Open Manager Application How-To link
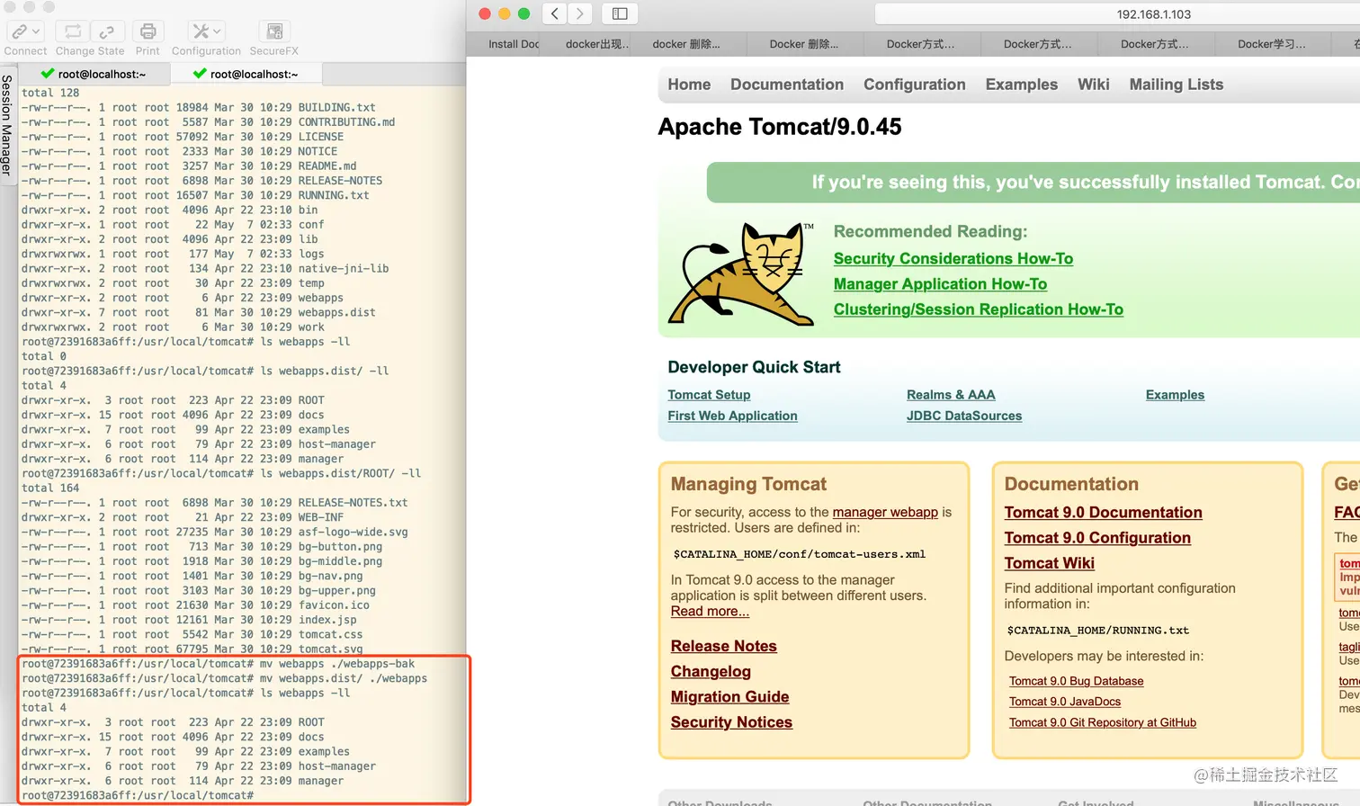The width and height of the screenshot is (1360, 806). click(940, 283)
